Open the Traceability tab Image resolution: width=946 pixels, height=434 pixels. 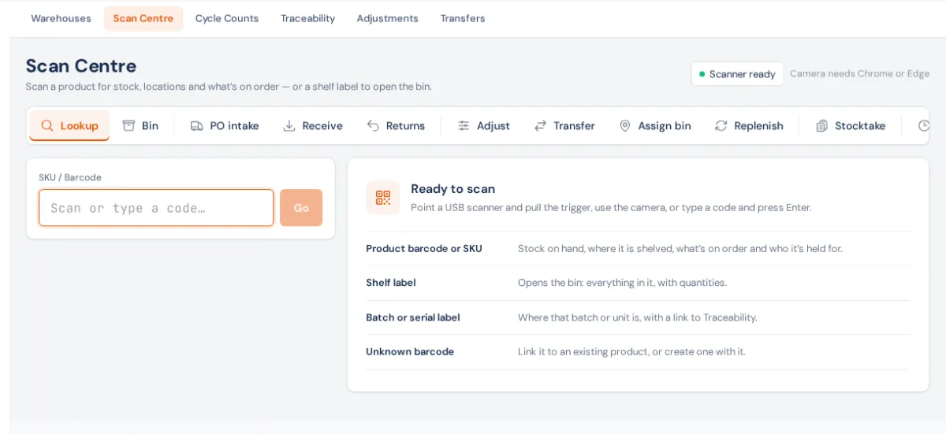pyautogui.click(x=307, y=18)
